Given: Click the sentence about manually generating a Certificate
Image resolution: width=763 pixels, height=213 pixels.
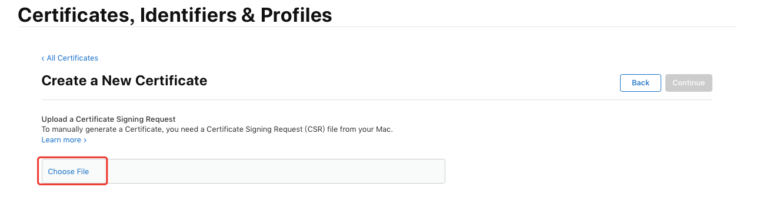Looking at the screenshot, I should (217, 129).
